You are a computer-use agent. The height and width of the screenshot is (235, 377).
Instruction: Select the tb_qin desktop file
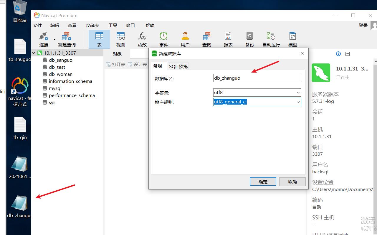coord(20,128)
